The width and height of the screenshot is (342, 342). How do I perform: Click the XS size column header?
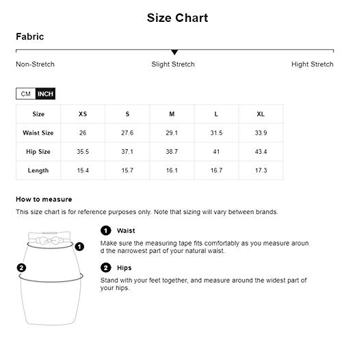coord(83,114)
